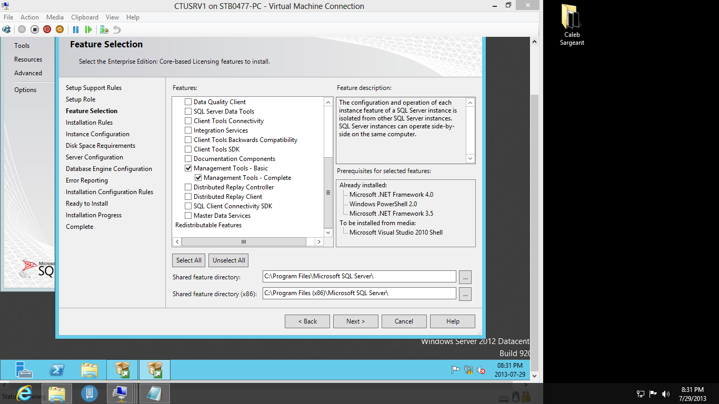
Task: Click the Select All button
Action: 189,260
